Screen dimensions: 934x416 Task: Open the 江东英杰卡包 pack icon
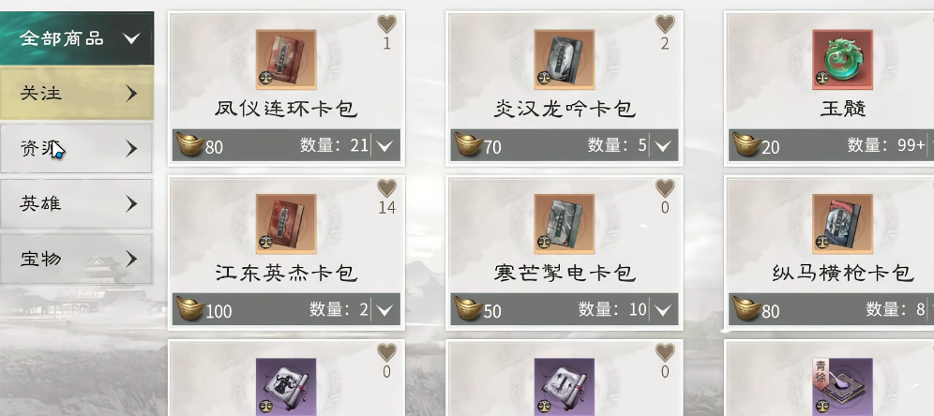[286, 224]
